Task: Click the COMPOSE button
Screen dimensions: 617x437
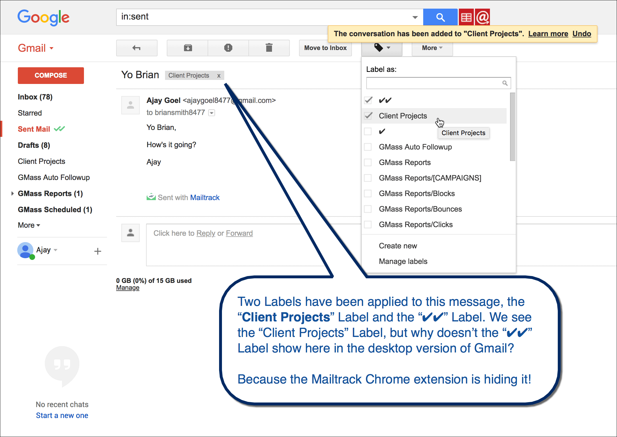Action: [51, 76]
